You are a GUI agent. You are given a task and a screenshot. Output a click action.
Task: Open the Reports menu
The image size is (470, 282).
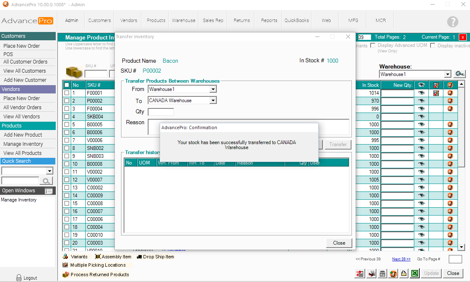pyautogui.click(x=269, y=20)
